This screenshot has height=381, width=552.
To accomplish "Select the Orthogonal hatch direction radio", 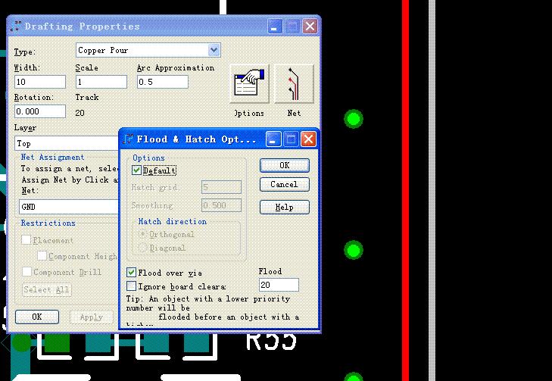I will coord(142,234).
